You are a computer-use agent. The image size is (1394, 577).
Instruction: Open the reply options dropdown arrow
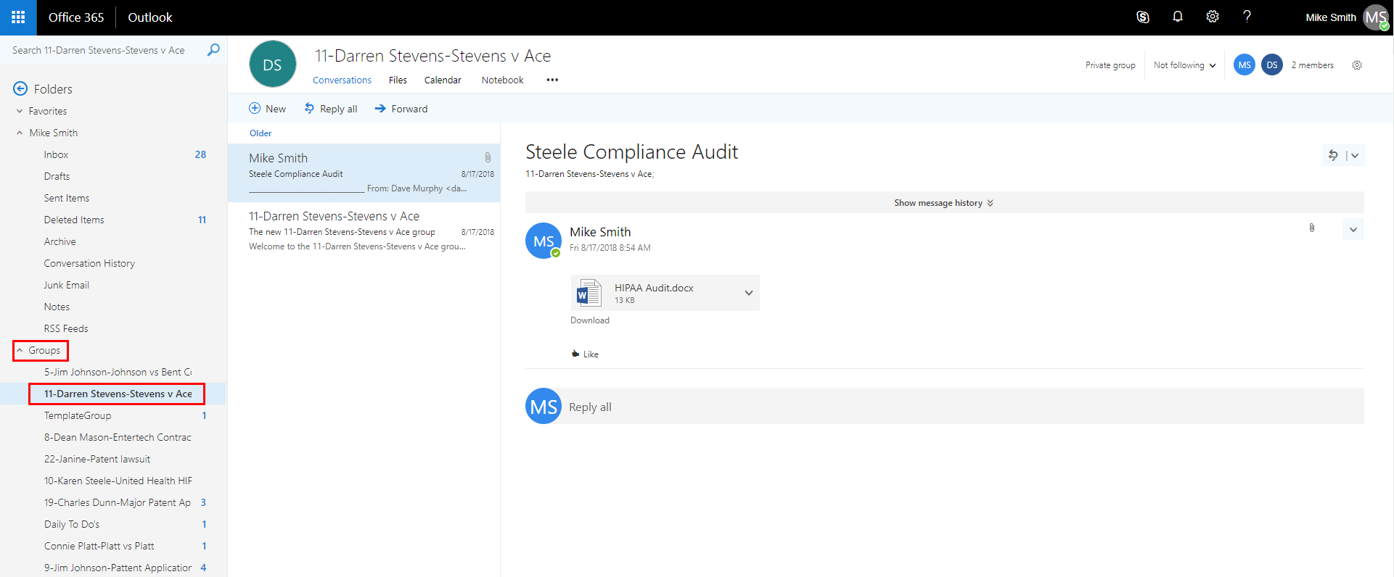1355,155
